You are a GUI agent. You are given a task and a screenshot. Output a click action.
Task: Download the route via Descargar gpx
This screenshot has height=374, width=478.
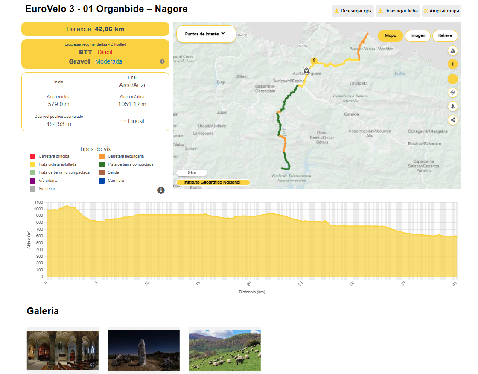[x=353, y=11]
